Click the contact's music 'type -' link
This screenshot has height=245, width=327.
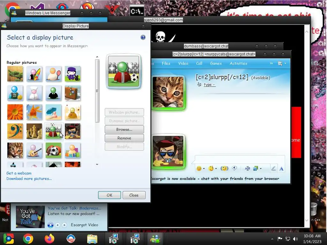coord(209,85)
